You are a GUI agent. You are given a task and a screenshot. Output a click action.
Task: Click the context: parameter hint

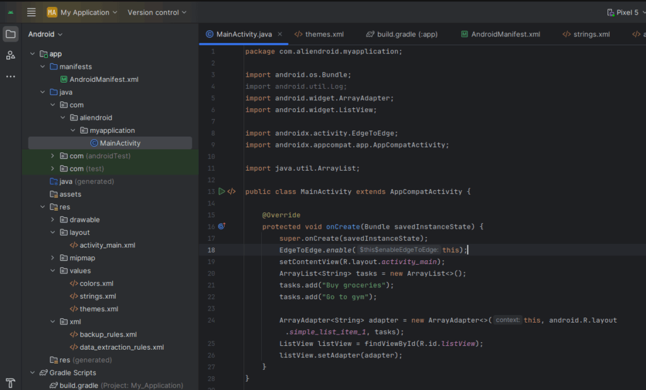(x=508, y=319)
